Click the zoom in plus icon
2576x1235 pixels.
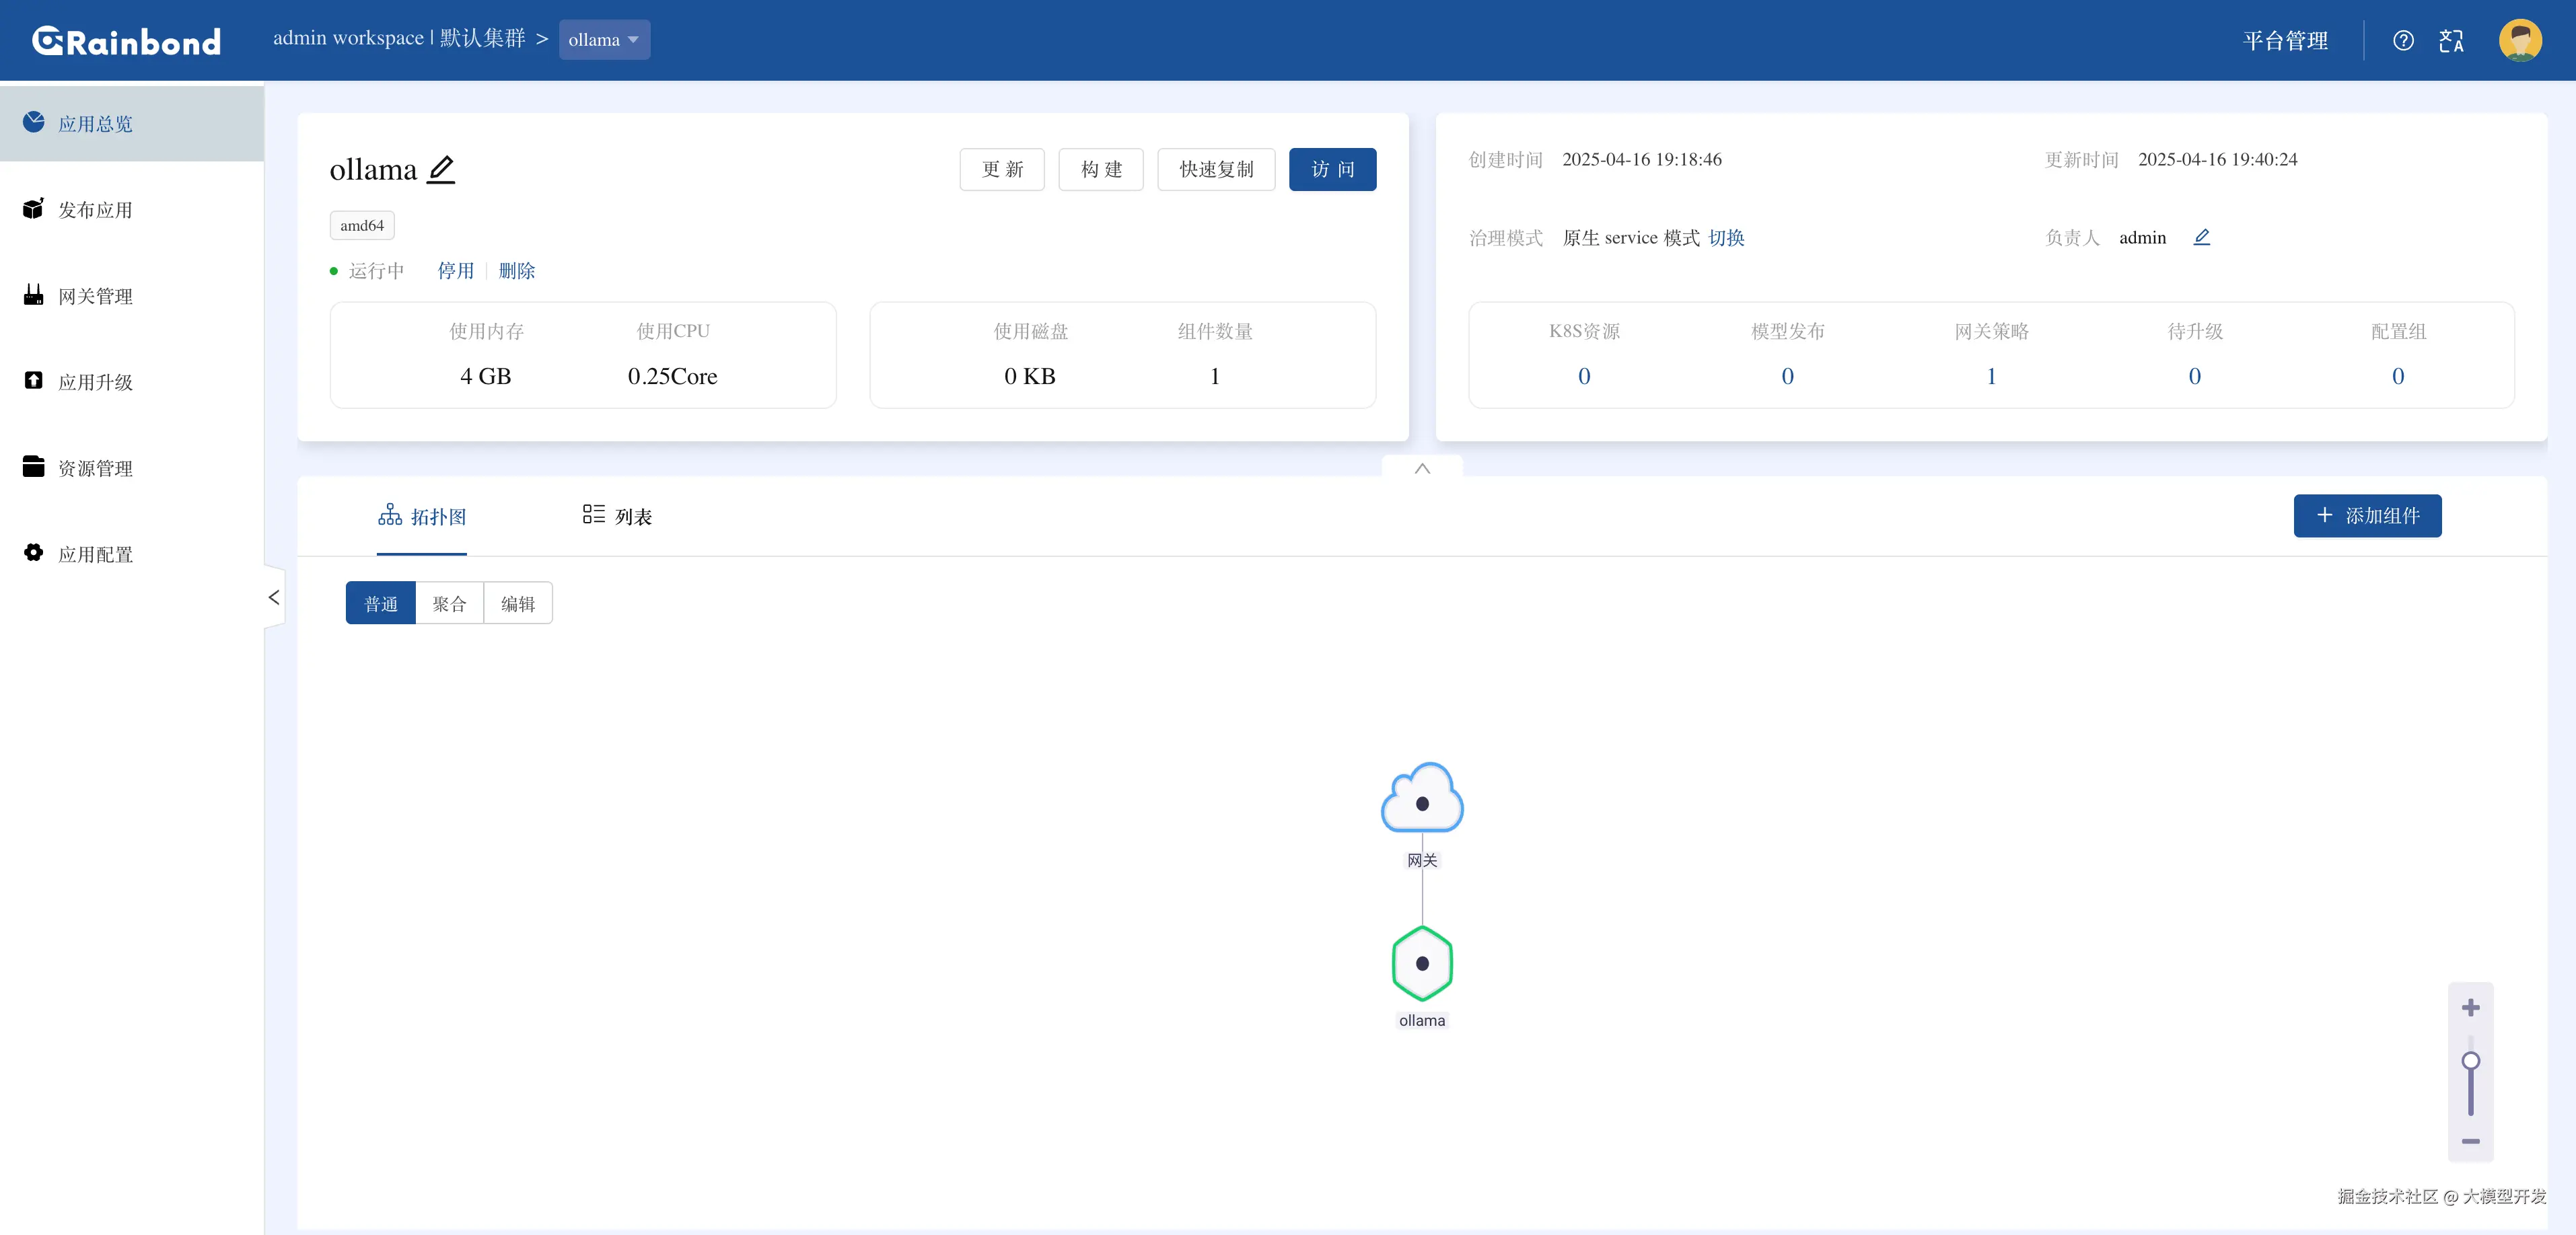click(x=2470, y=1007)
